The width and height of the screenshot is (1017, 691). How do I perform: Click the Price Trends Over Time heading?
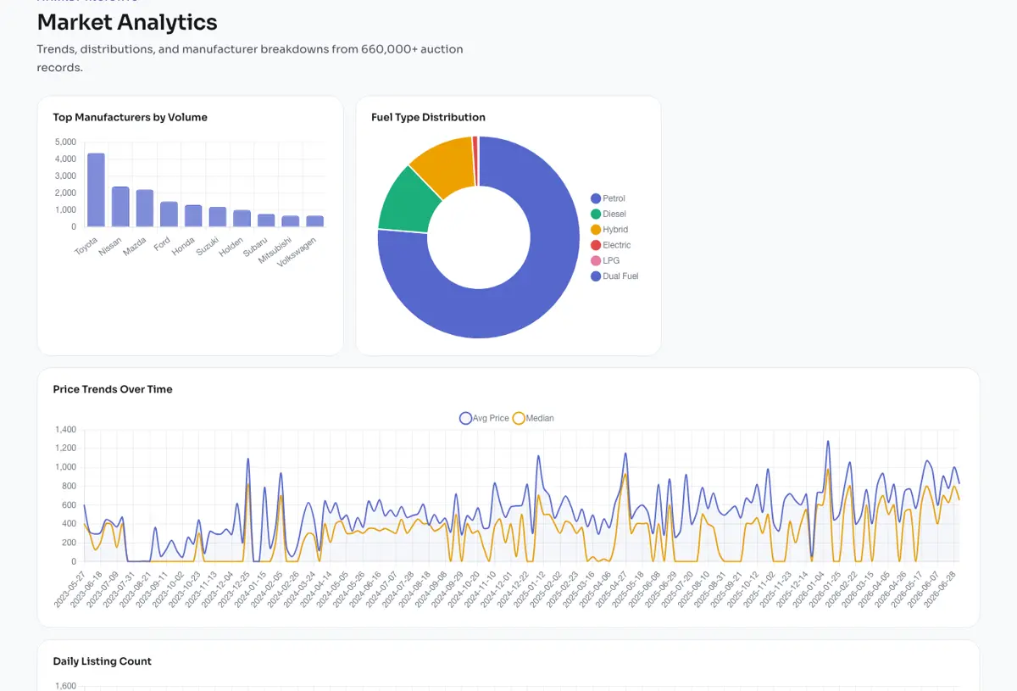tap(113, 389)
